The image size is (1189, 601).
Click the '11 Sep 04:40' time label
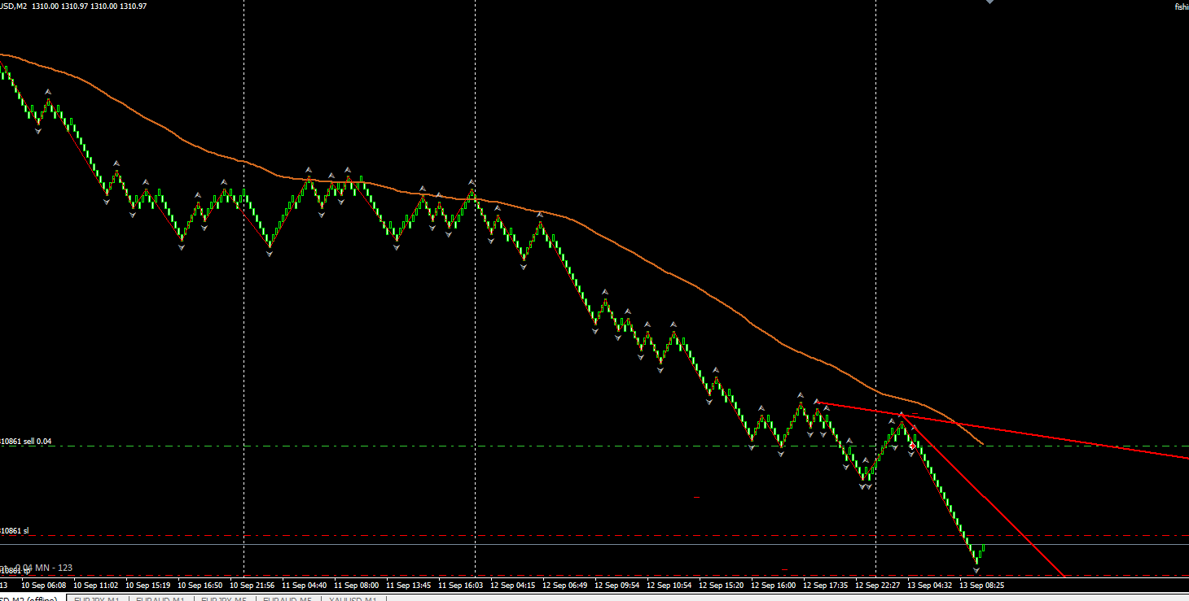(x=305, y=585)
